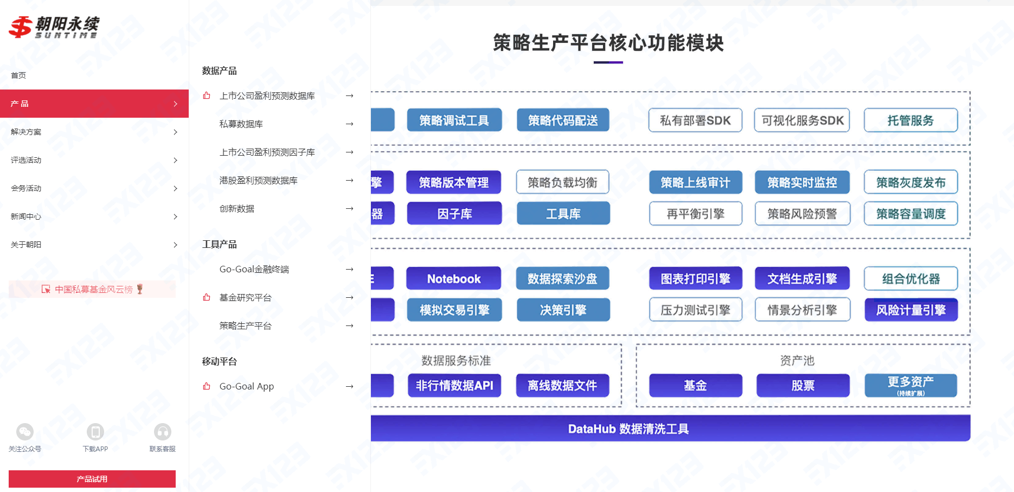
Task: Expand the 解决方案 menu chevron
Action: tap(176, 132)
